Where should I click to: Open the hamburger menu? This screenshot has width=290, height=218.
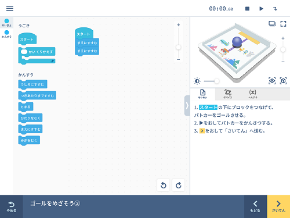pos(10,8)
